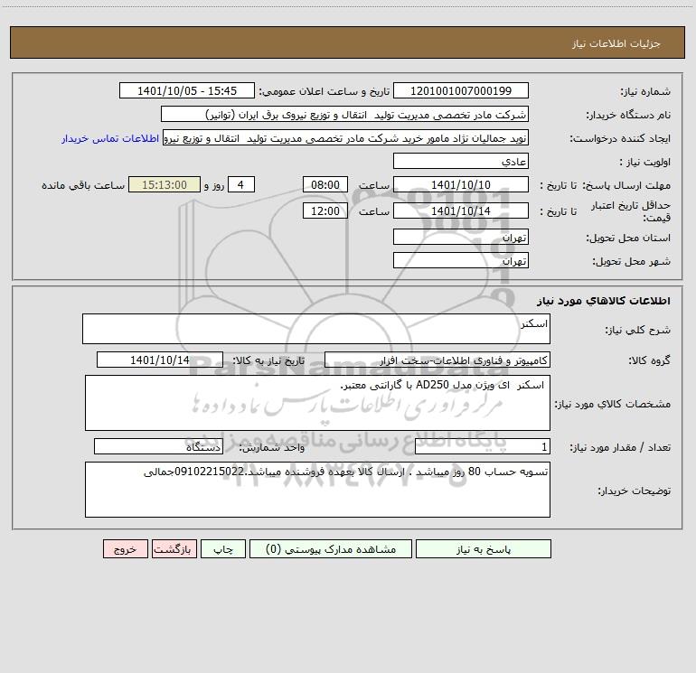Click the announcement date field 1401/10/05 - 15:45

point(187,90)
